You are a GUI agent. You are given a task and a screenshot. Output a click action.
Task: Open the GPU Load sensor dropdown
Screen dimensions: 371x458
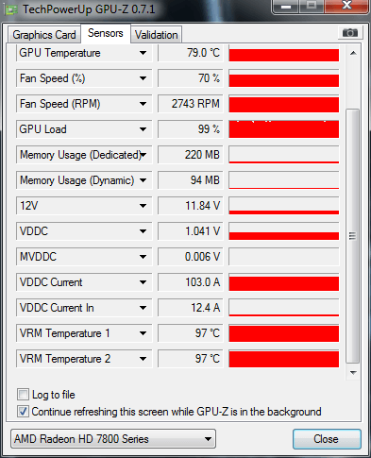(x=143, y=129)
